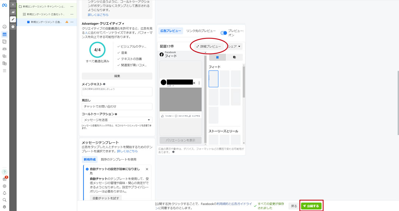Click the bug report icon
Image resolution: width=399 pixels, height=211 pixels.
pyautogui.click(x=4, y=207)
